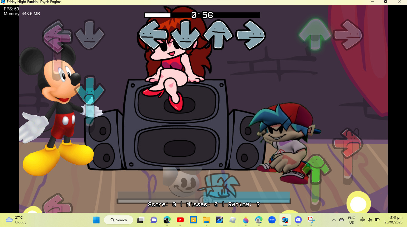This screenshot has height=227, width=407.
Task: Open Snipping Tool from the taskbar
Action: [311, 220]
